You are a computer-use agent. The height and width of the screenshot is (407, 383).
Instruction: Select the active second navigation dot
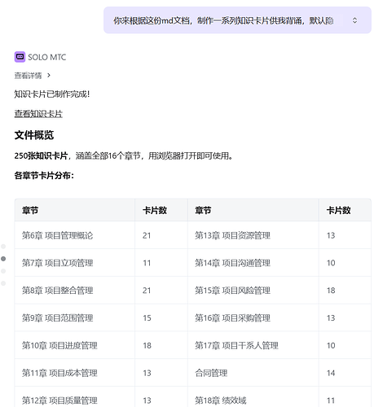[x=3, y=259]
